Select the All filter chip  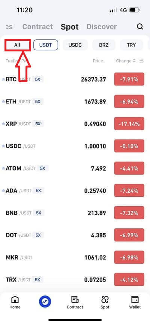(17, 45)
